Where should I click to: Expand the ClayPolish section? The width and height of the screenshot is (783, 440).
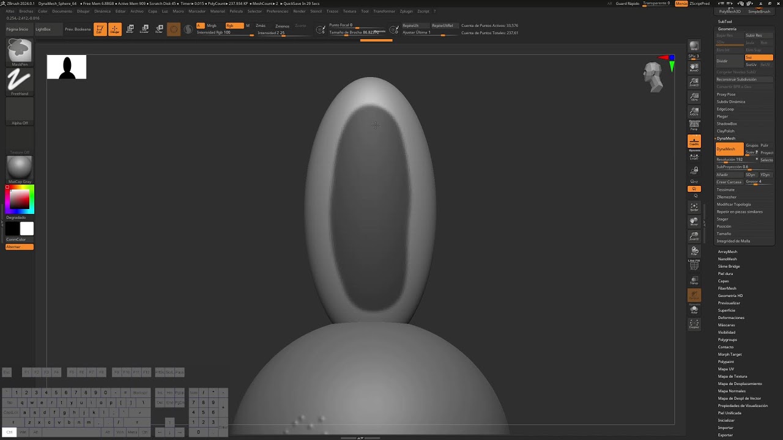(725, 131)
